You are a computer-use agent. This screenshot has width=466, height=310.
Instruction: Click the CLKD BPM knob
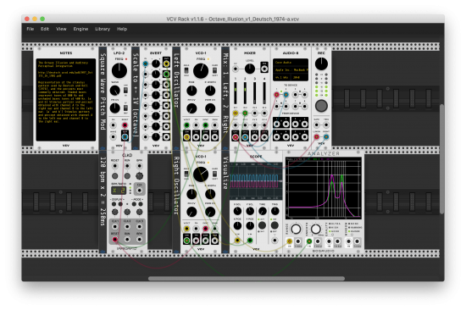pyautogui.click(x=139, y=176)
